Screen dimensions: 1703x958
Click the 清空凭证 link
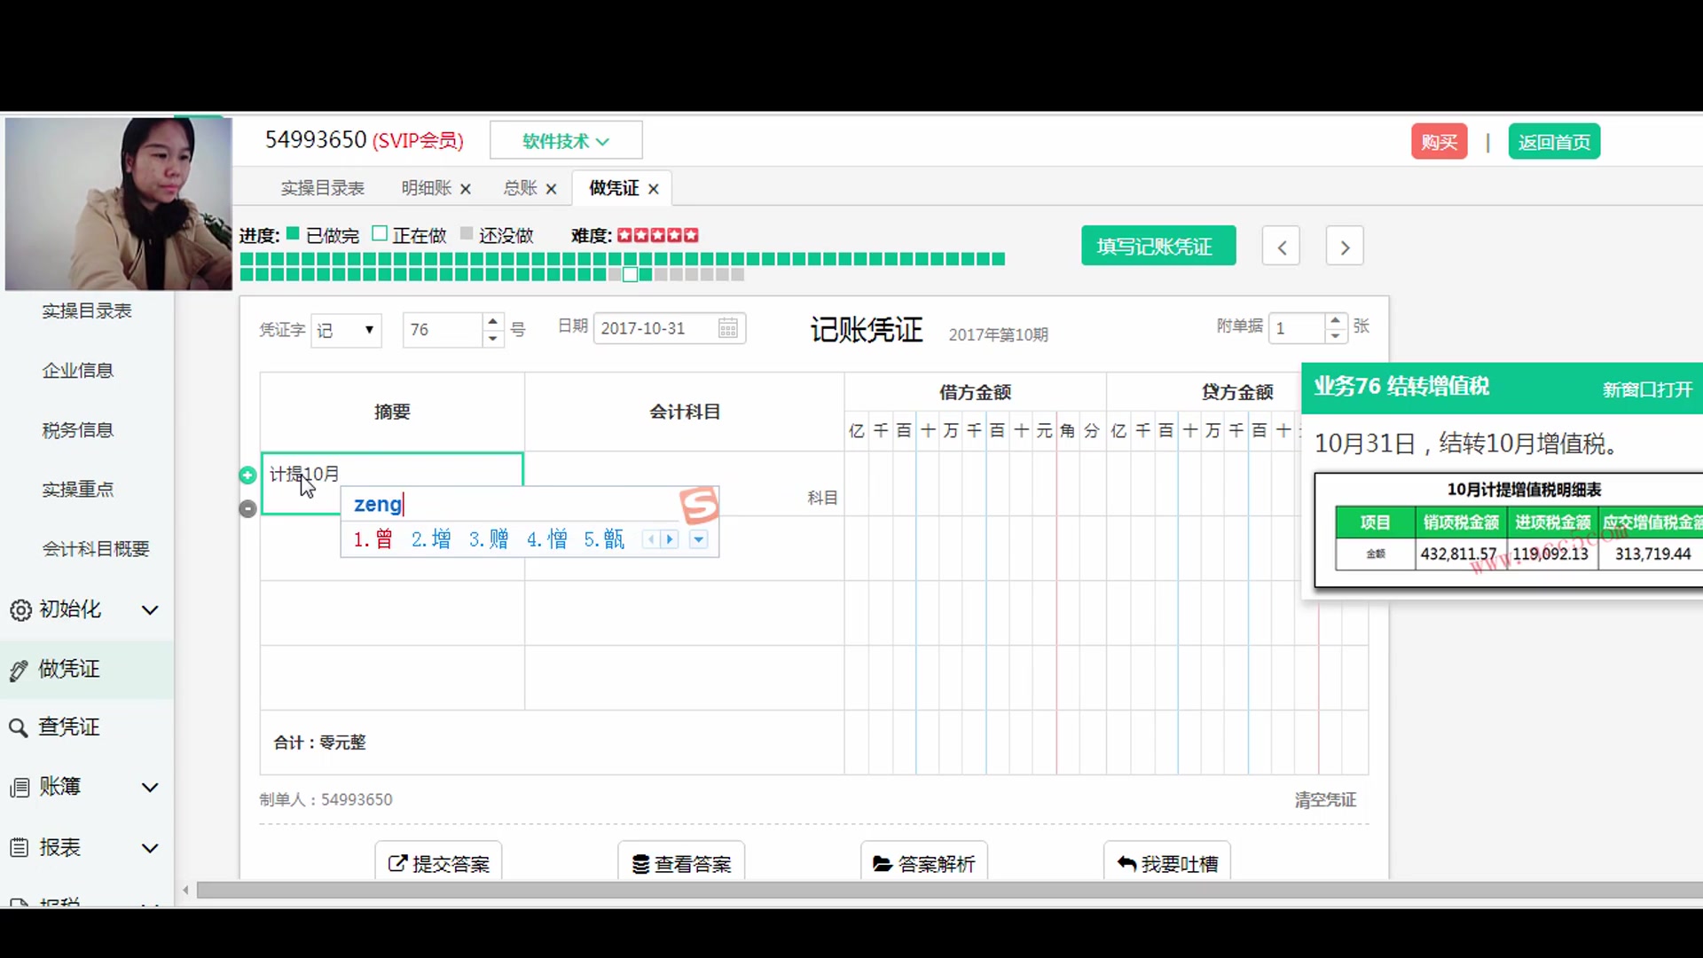(x=1325, y=799)
